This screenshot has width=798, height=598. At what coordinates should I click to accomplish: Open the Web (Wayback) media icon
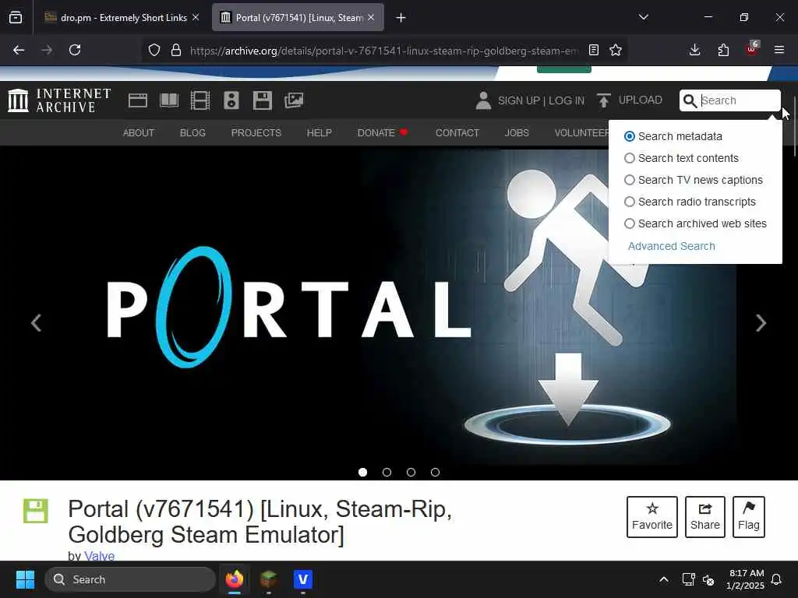click(x=138, y=100)
